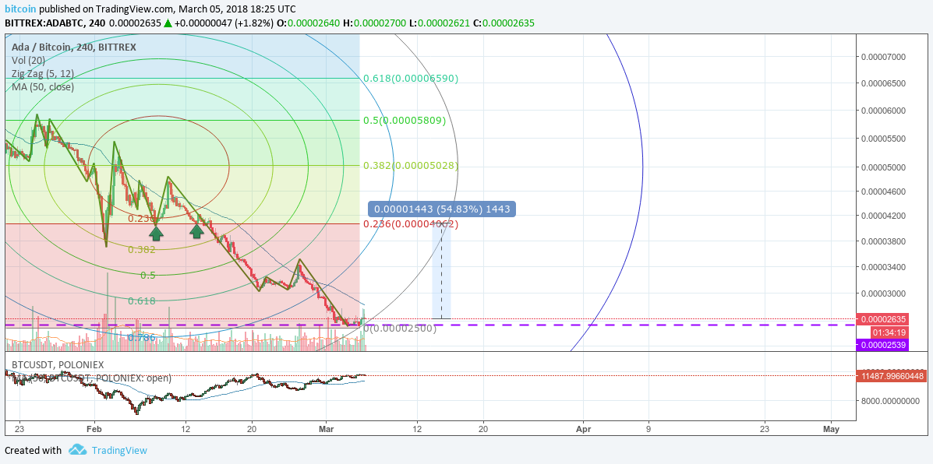This screenshot has width=933, height=464.
Task: Click the "0(0.00002500)" Fibonacci base label
Action: pyautogui.click(x=400, y=328)
